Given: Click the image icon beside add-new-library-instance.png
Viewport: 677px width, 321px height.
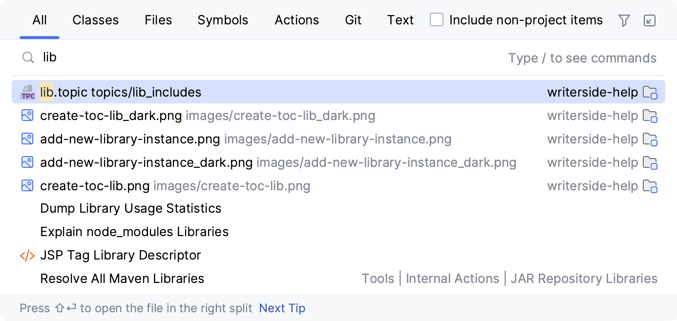Looking at the screenshot, I should pos(27,139).
